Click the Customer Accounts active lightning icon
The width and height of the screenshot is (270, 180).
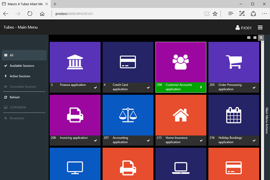(201, 87)
